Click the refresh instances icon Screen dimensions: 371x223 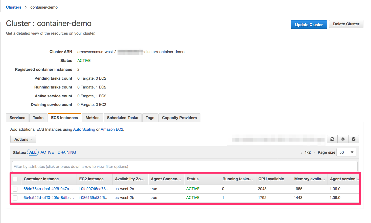[332, 139]
